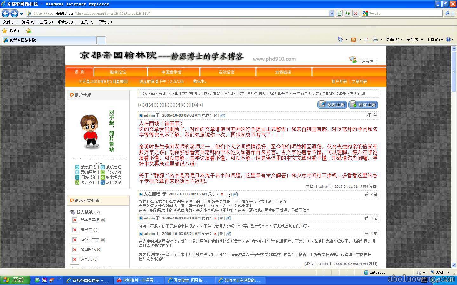Click the Print icon
Screen dimensions: 457x285
point(375,40)
